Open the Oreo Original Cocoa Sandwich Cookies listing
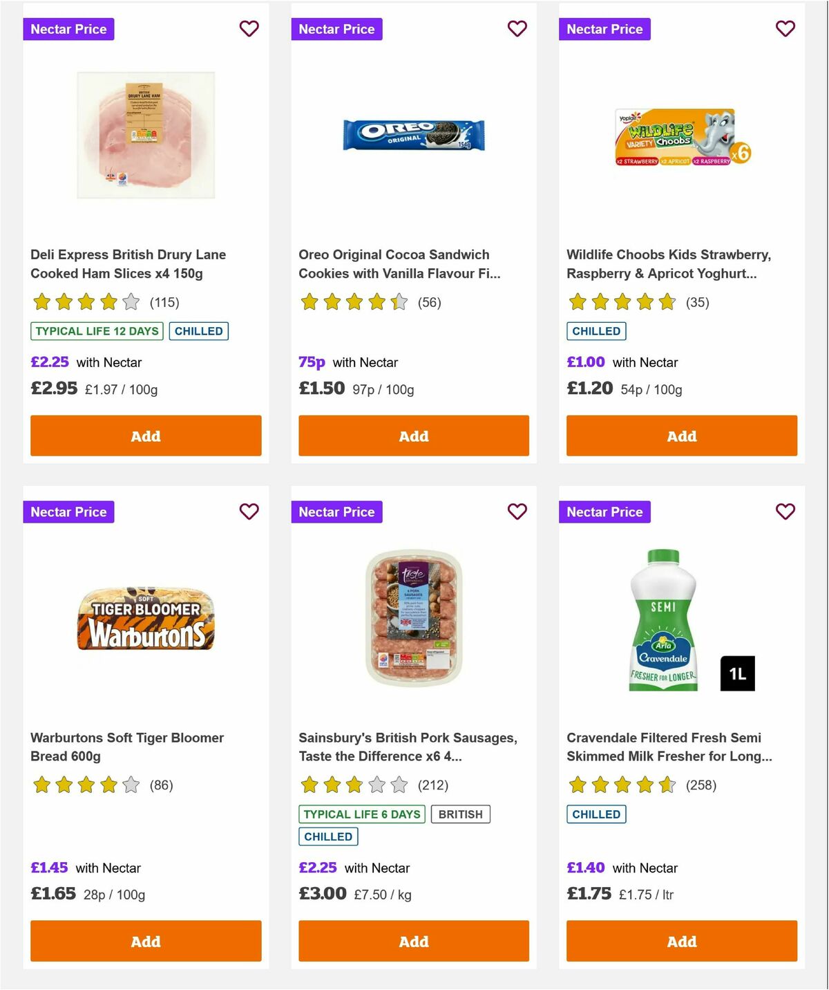829x990 pixels. pos(393,263)
